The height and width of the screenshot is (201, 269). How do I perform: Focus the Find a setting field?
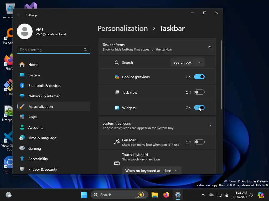(x=54, y=50)
